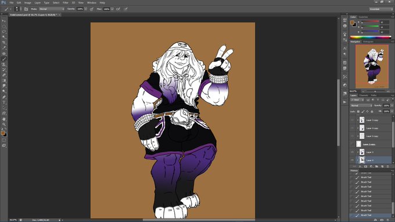Open the File menu

click(12, 3)
